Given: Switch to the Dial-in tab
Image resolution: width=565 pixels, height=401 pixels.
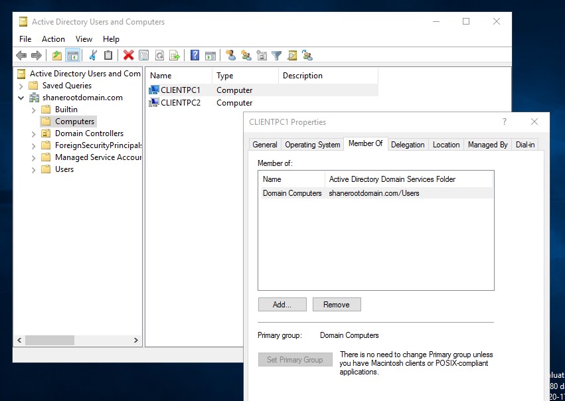Looking at the screenshot, I should tap(525, 145).
